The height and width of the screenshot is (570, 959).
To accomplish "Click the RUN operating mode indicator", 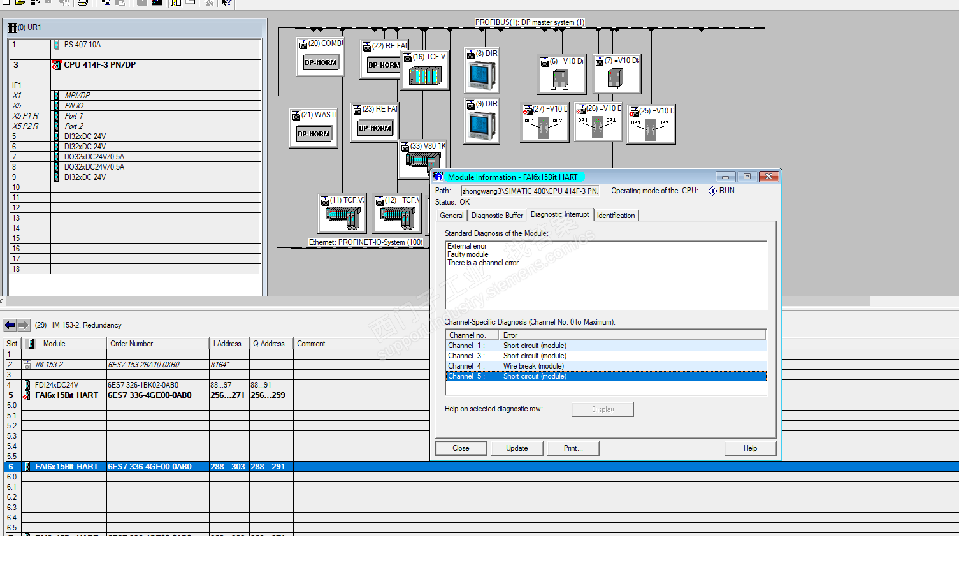I will click(721, 191).
